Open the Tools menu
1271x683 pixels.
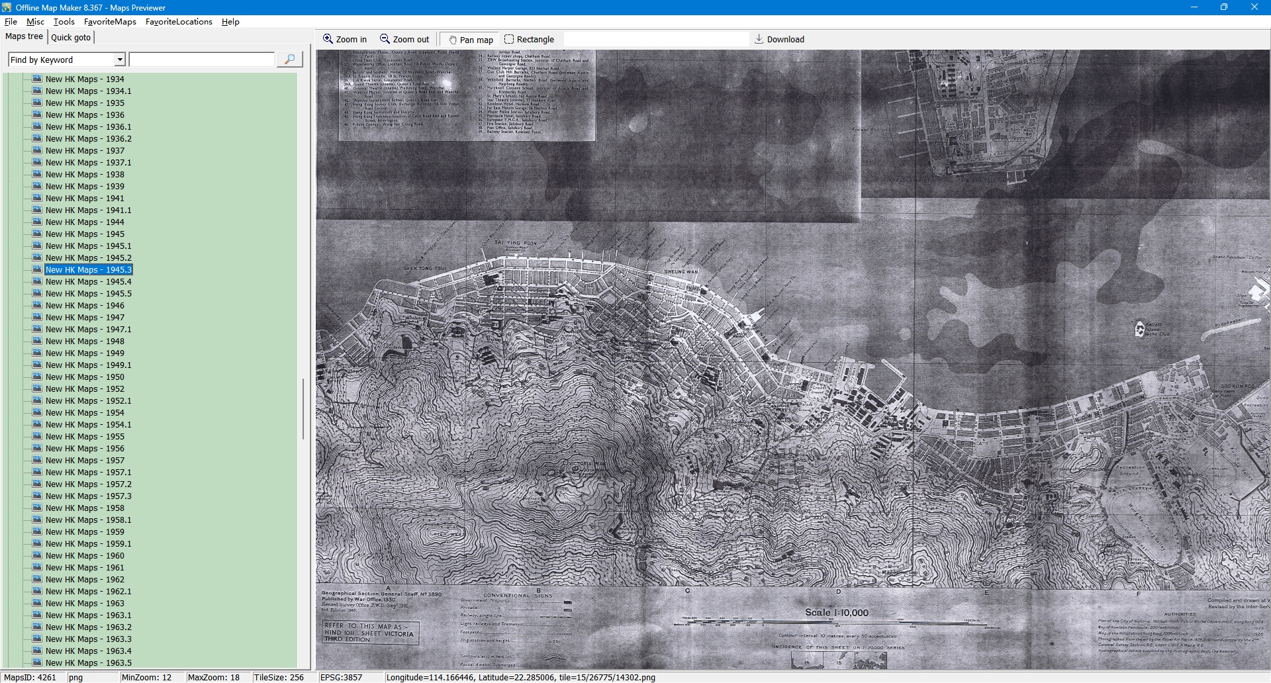pyautogui.click(x=64, y=22)
